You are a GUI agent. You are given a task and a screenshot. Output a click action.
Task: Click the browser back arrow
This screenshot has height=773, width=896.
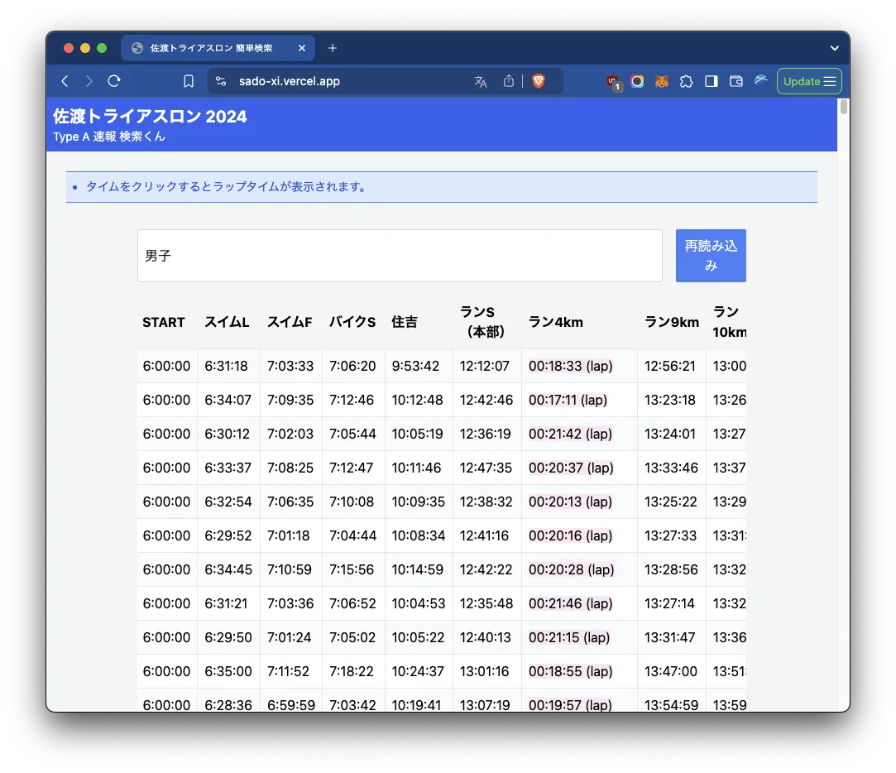click(65, 81)
